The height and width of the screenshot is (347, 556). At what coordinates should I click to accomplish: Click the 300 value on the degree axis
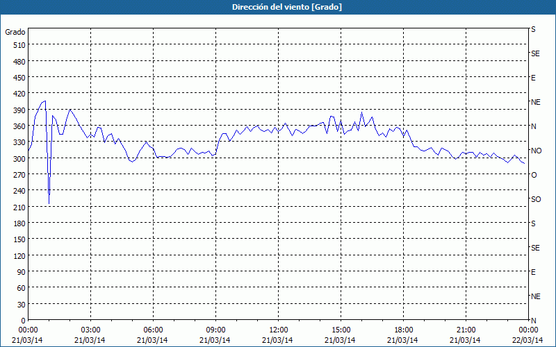click(19, 159)
